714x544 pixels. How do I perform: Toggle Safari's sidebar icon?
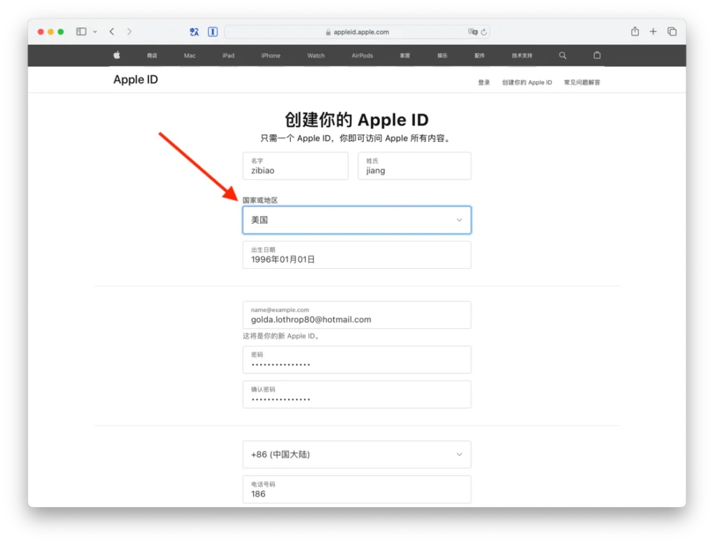tap(81, 31)
